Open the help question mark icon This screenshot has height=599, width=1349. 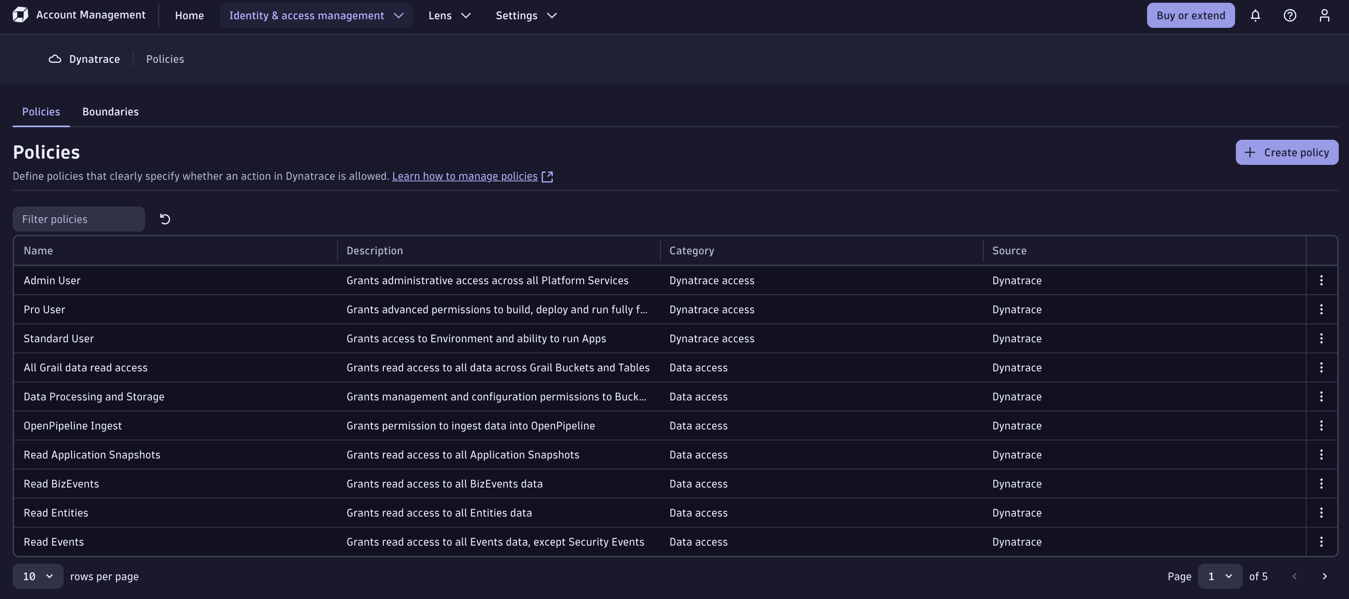(x=1290, y=16)
